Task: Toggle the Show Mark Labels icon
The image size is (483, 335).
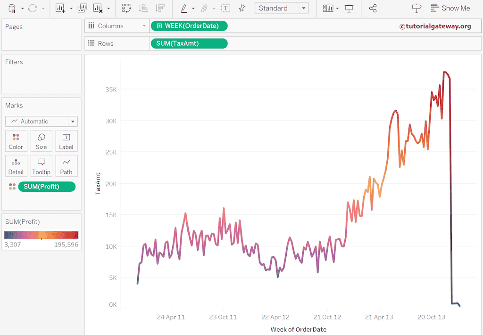Action: 225,8
